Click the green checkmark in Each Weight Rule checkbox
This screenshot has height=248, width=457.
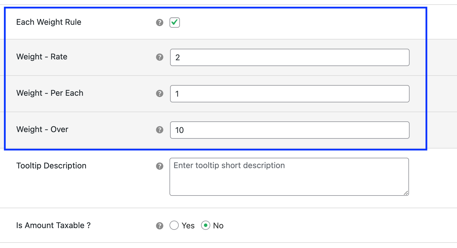pos(175,22)
